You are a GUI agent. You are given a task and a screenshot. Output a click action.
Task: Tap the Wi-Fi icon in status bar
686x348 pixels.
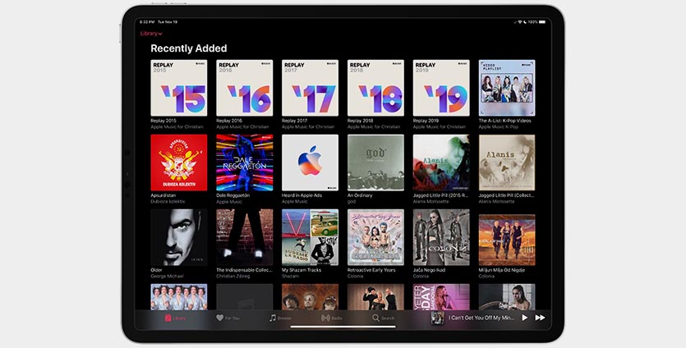[x=520, y=22]
